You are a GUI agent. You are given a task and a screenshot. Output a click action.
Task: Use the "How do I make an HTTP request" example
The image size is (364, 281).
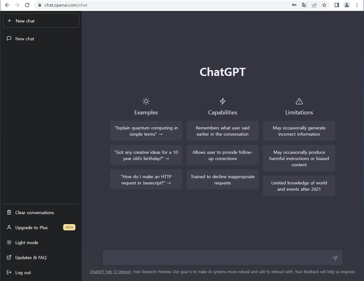pyautogui.click(x=146, y=179)
